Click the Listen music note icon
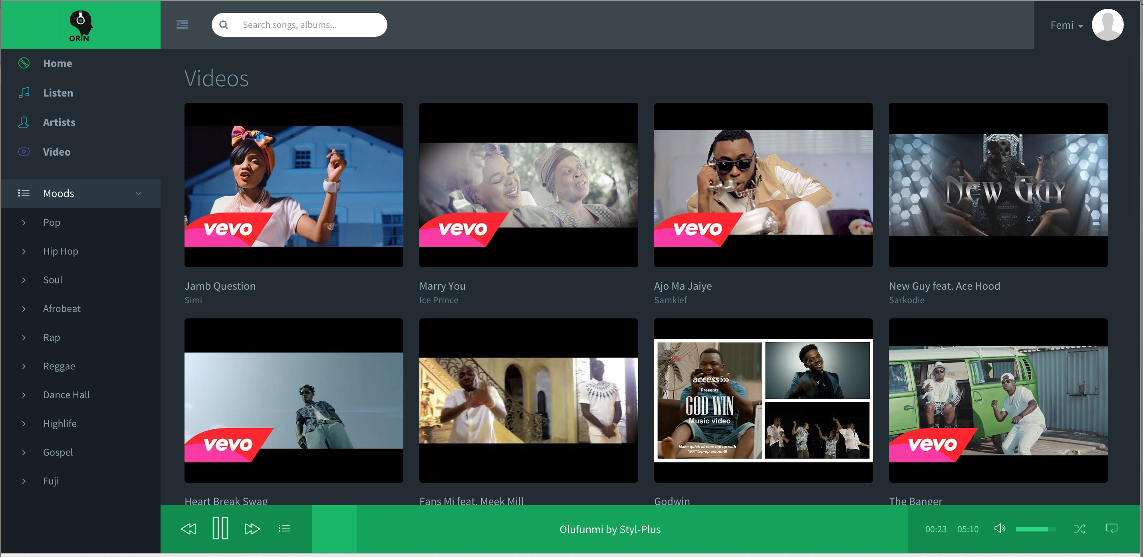 [24, 92]
